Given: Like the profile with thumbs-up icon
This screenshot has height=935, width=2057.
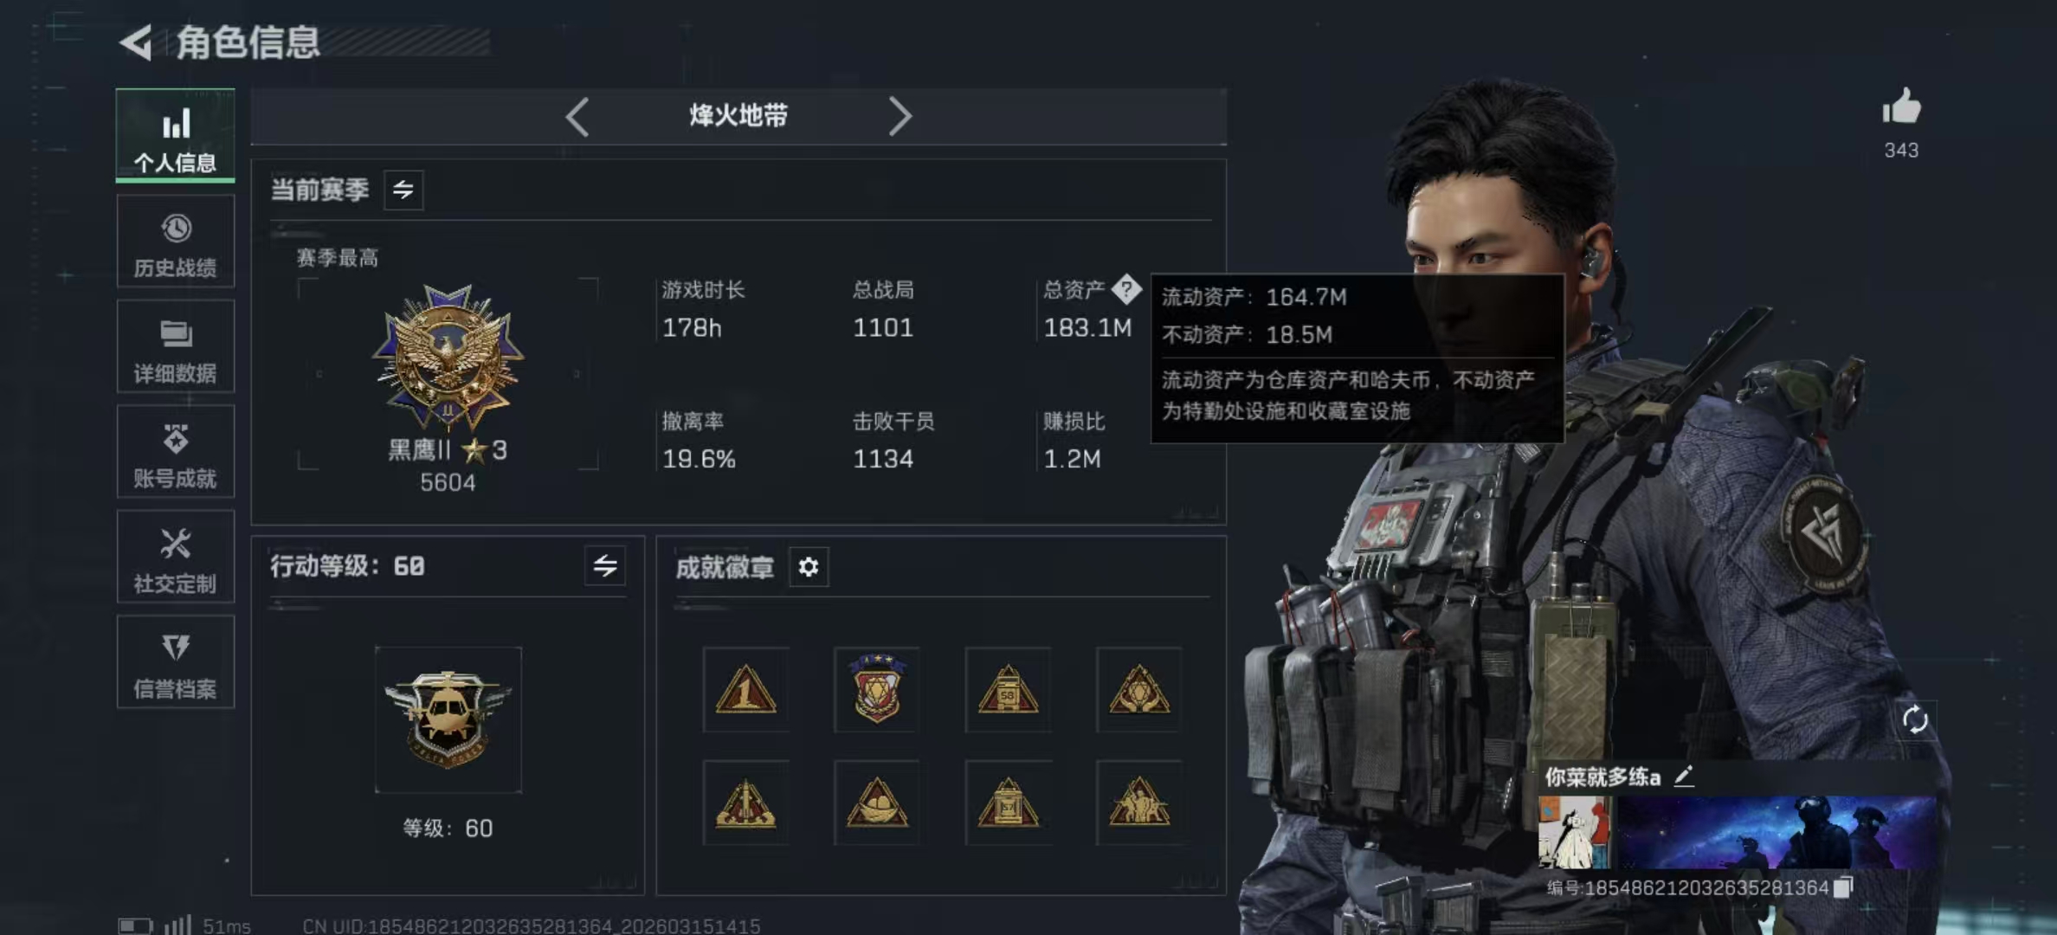Looking at the screenshot, I should [x=1901, y=107].
